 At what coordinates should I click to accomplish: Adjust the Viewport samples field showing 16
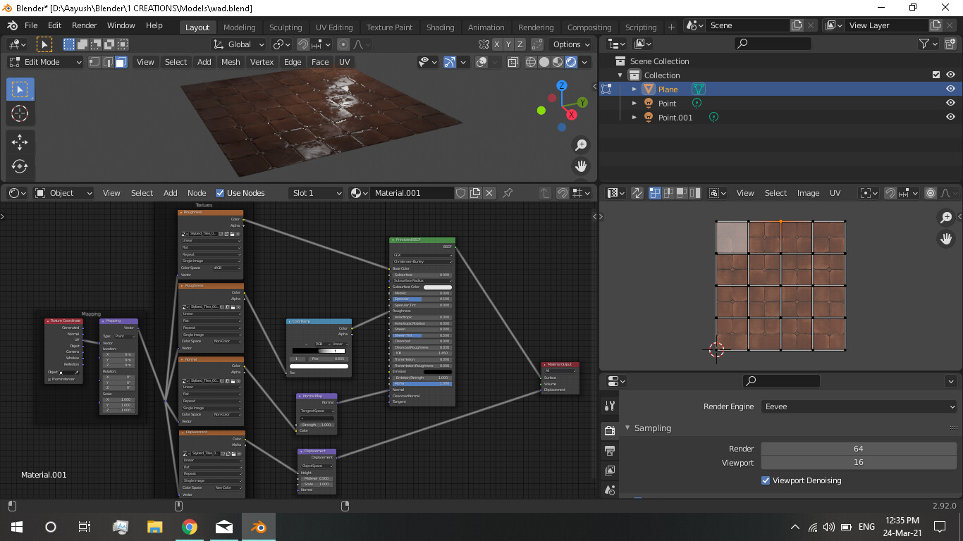click(859, 463)
